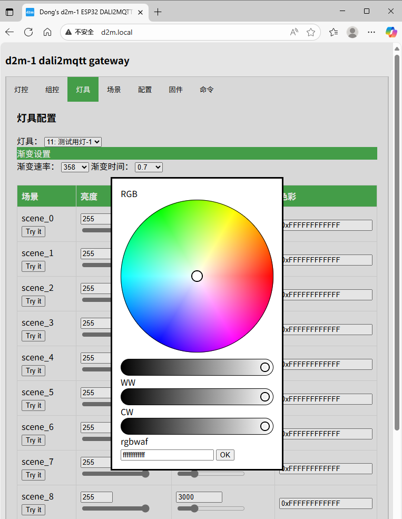Click the WW brightness slider handle
Image resolution: width=402 pixels, height=519 pixels.
[x=265, y=397]
